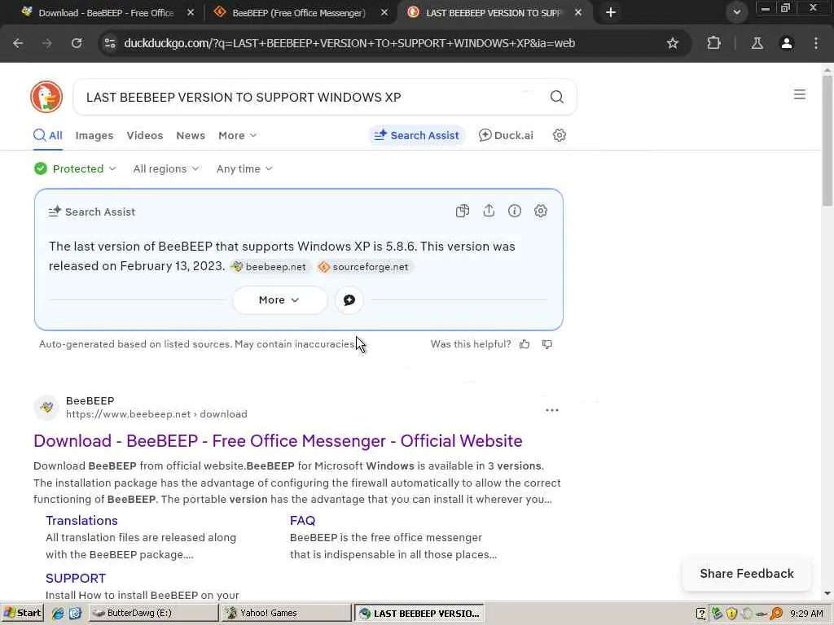Launch Internet Explorer from quick launch

click(58, 613)
